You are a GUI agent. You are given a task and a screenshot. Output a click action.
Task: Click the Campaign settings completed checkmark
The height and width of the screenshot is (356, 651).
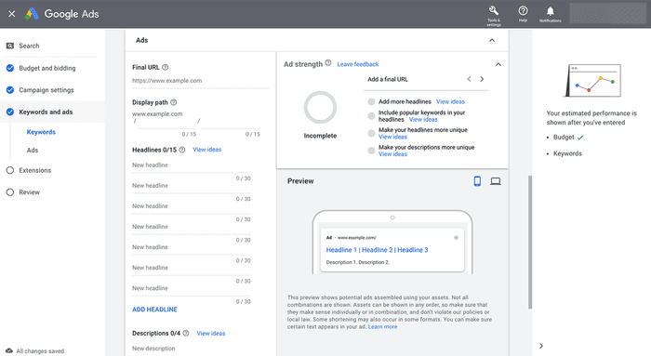(10, 90)
